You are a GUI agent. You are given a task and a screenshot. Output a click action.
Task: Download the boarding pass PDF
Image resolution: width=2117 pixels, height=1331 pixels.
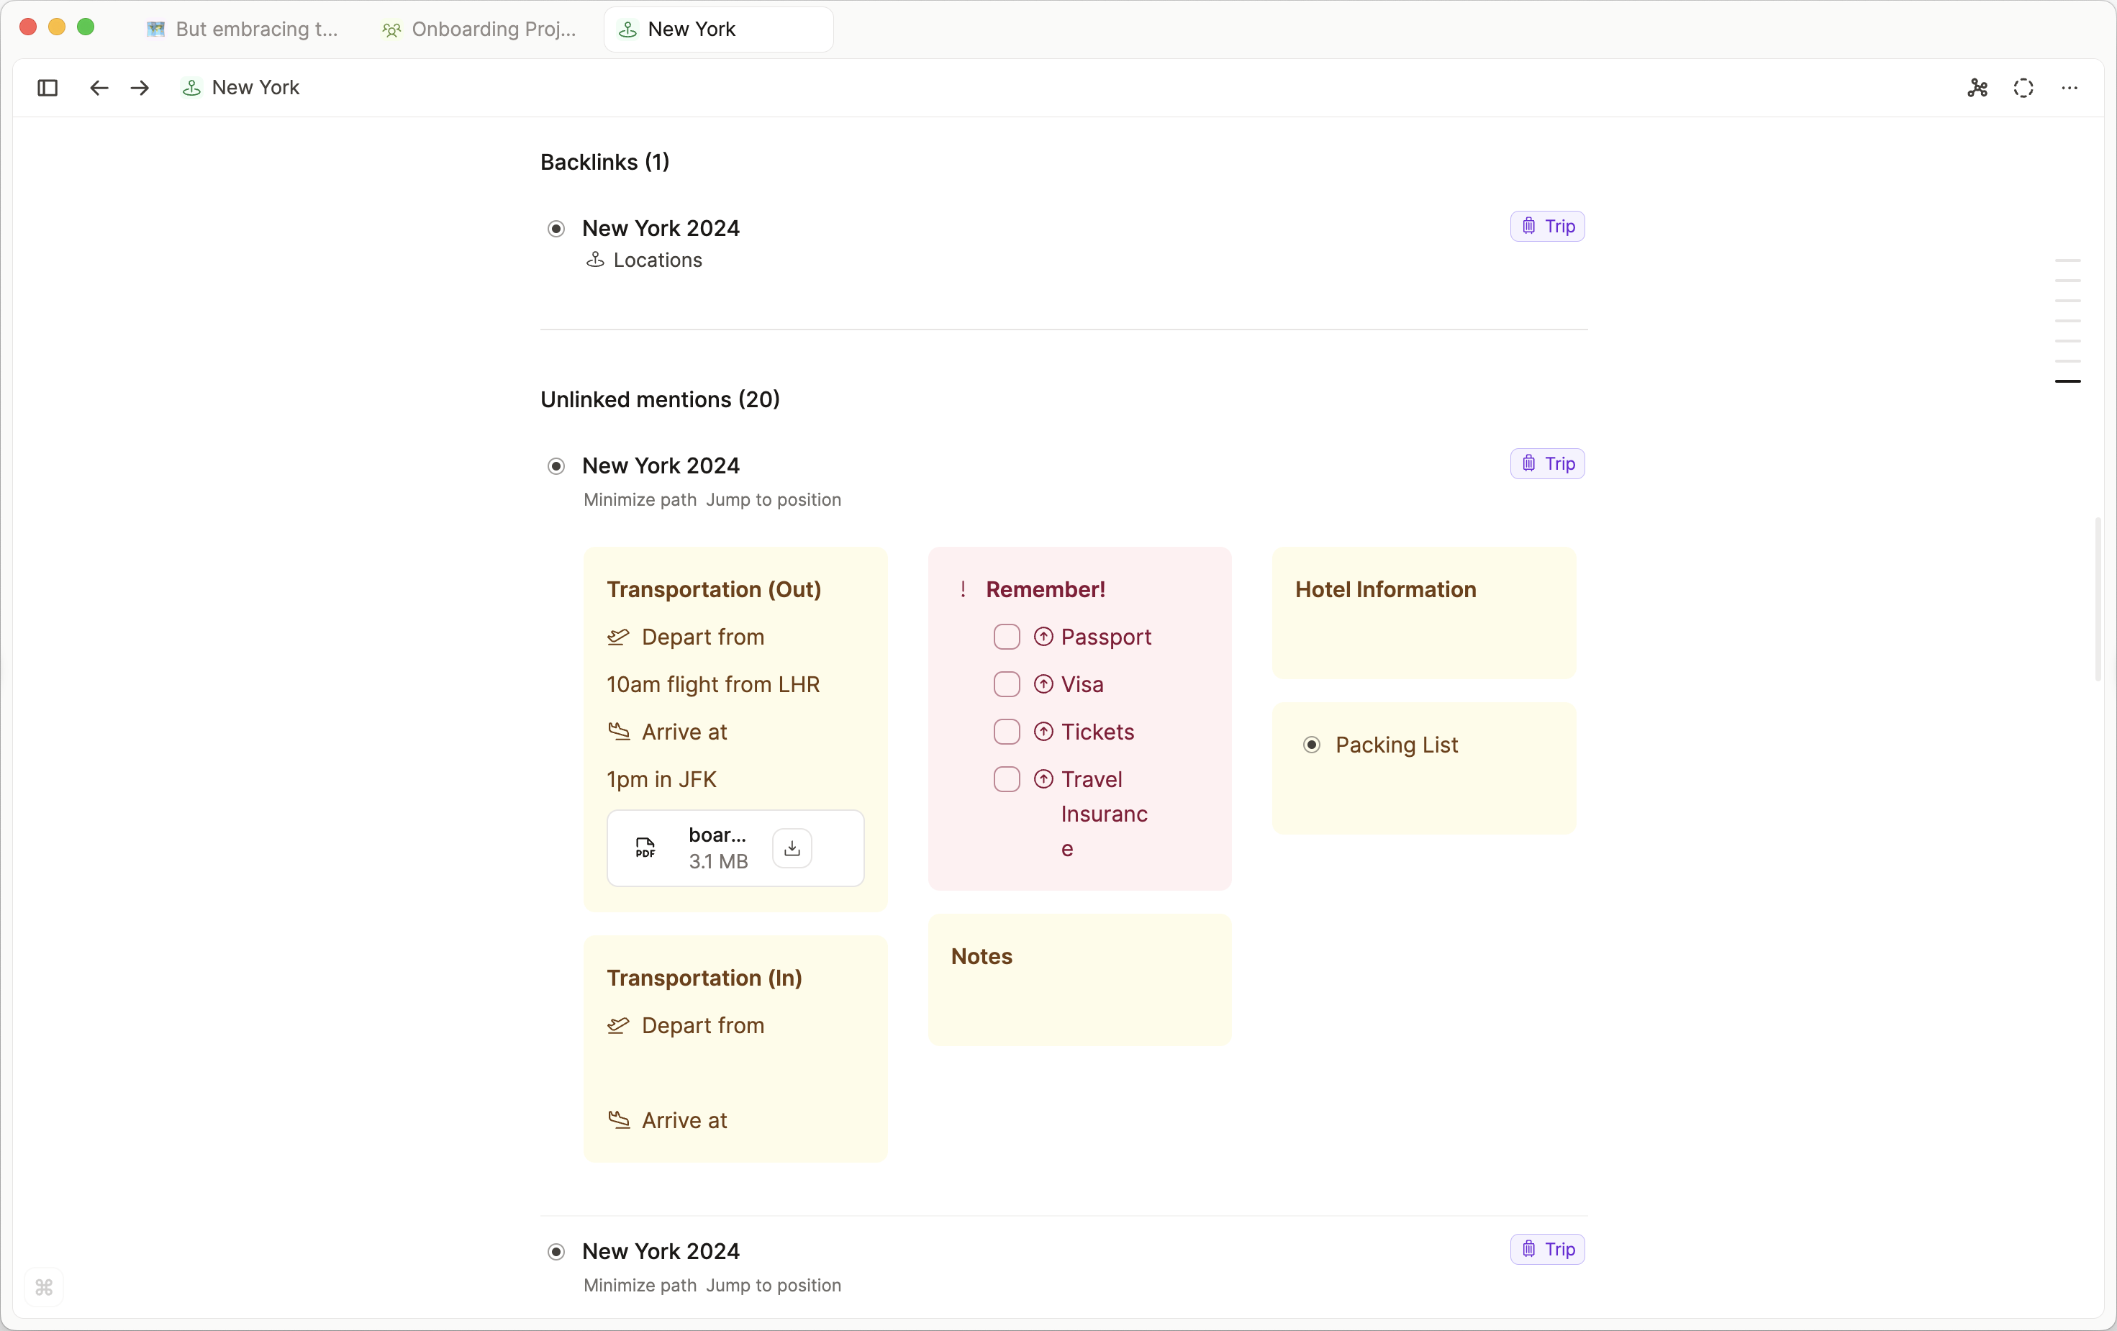(x=792, y=848)
